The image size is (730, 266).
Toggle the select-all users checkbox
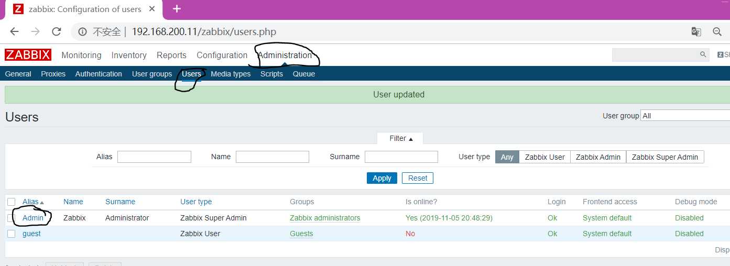point(12,202)
